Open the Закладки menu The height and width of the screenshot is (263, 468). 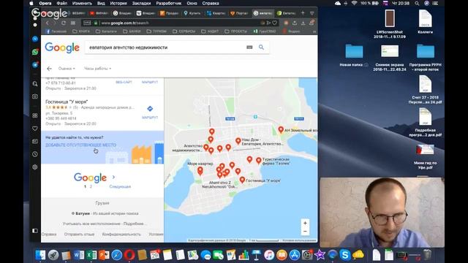[141, 3]
